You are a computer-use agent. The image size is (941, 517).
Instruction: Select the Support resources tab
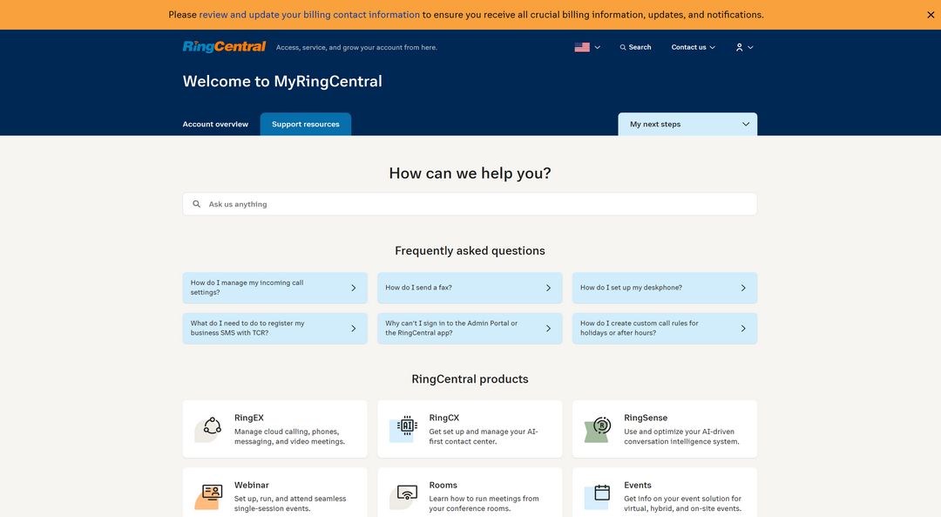(x=305, y=124)
